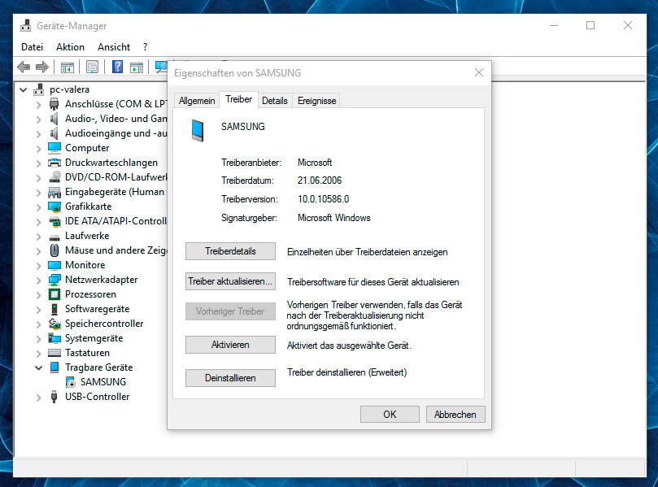
Task: Click the Forward arrow toolbar icon
Action: (42, 67)
